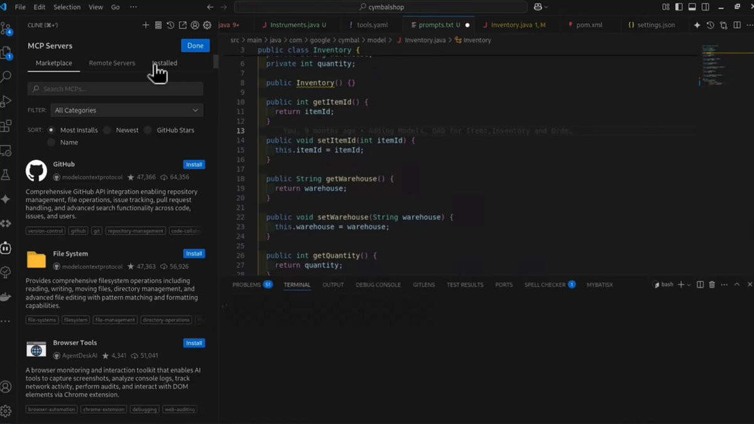Click sparkle AI icon in editor toolbar
This screenshot has height=424, width=754.
[x=697, y=25]
